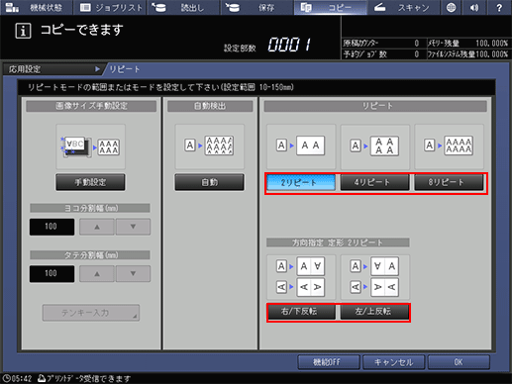Confirm settings with OK
512x384 pixels.
click(x=459, y=362)
